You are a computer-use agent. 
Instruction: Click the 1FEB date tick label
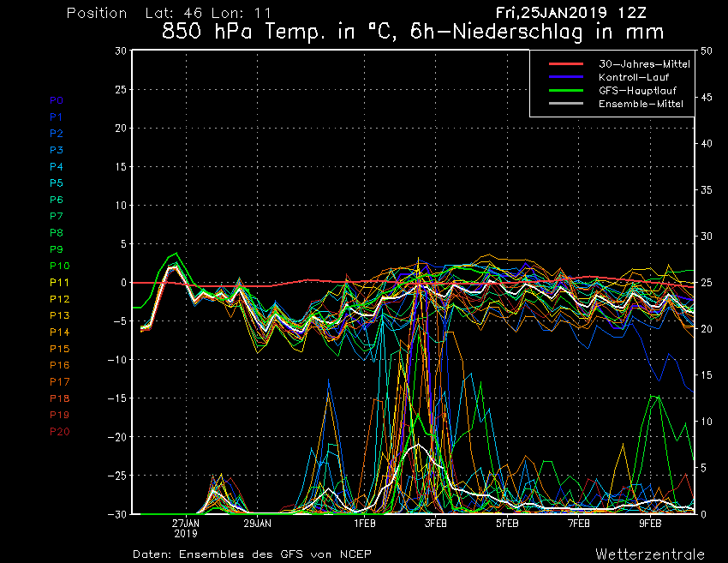[365, 524]
